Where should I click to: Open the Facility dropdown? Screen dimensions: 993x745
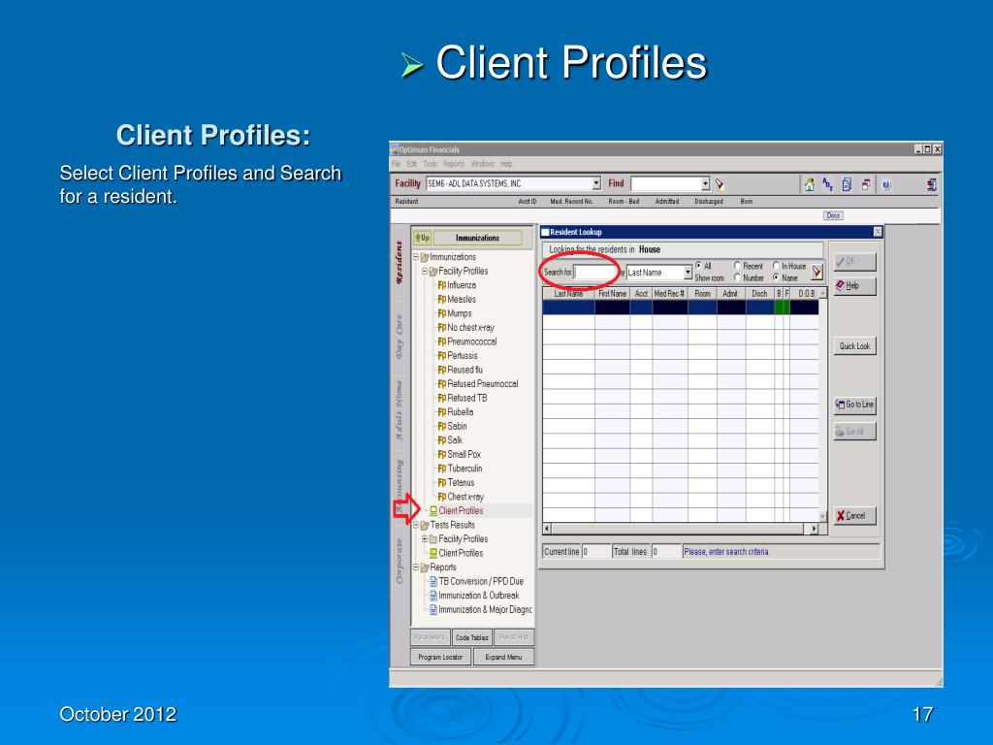point(596,183)
